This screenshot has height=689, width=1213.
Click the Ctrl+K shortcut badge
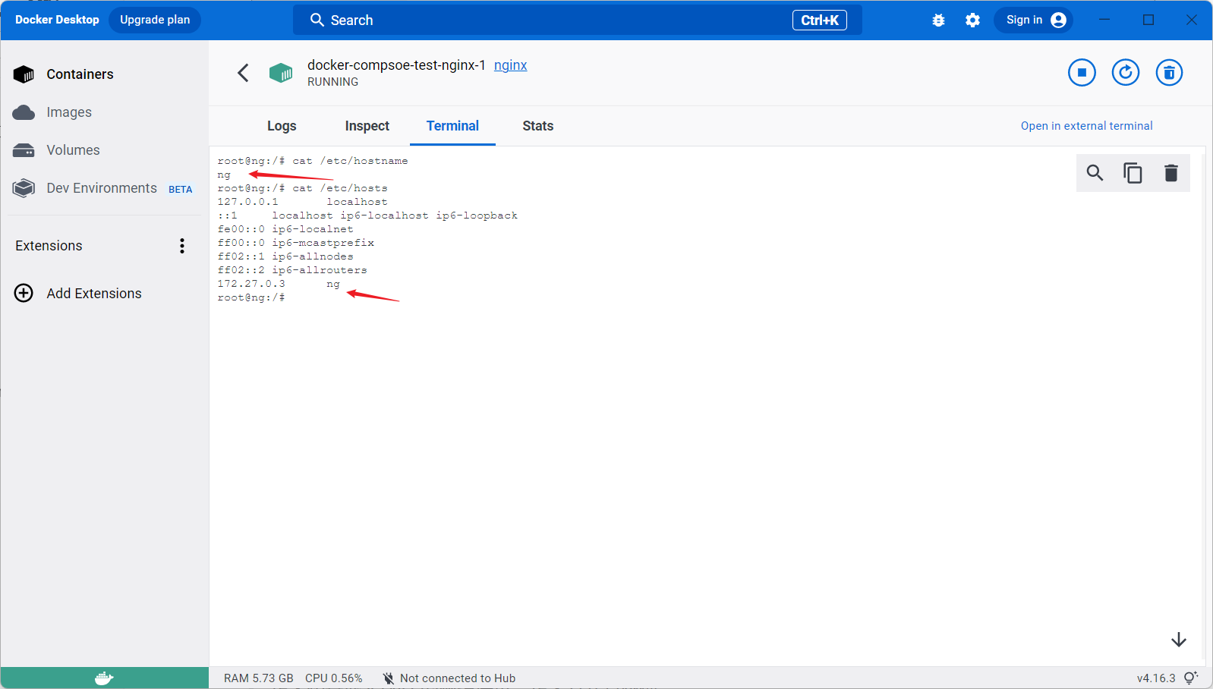820,20
